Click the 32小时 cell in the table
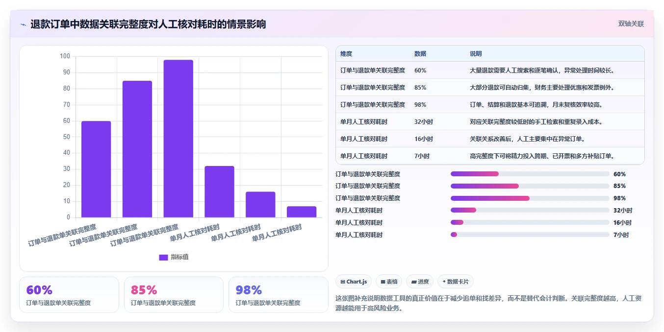Image resolution: width=664 pixels, height=332 pixels. pyautogui.click(x=424, y=122)
